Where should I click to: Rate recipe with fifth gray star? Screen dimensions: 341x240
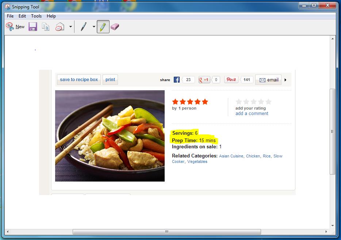click(269, 102)
